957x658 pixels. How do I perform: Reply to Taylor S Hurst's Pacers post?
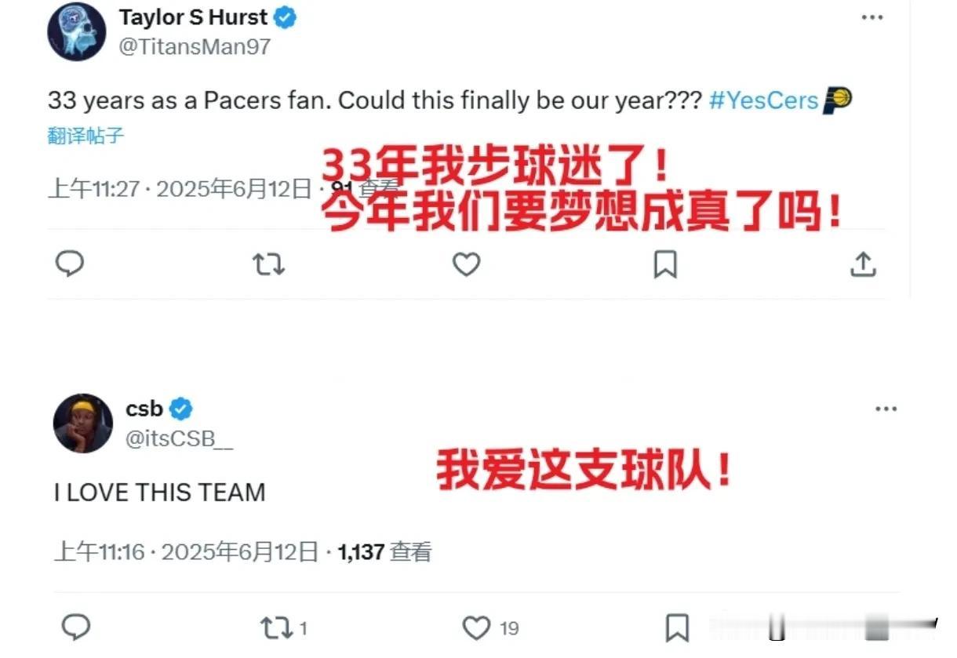70,264
